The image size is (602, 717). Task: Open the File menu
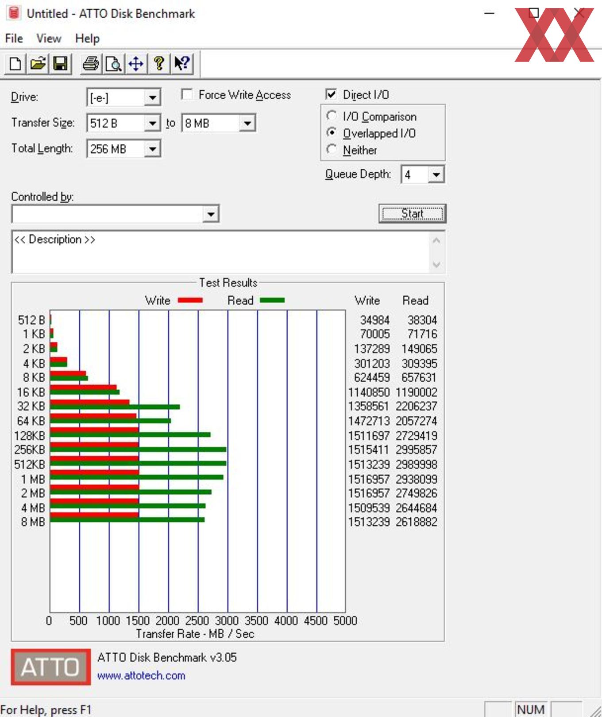coord(14,39)
